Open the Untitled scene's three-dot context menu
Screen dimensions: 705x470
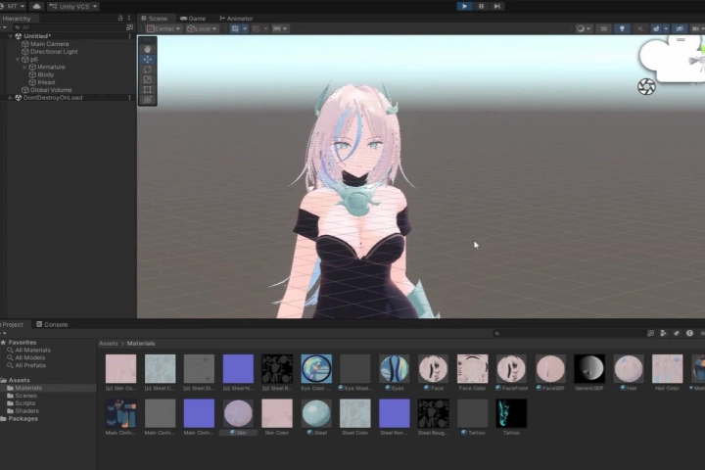[x=130, y=36]
